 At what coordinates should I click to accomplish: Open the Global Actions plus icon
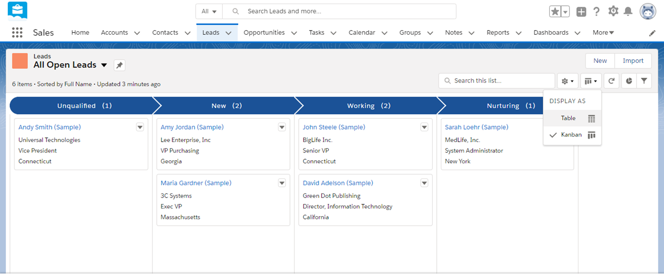pos(581,11)
